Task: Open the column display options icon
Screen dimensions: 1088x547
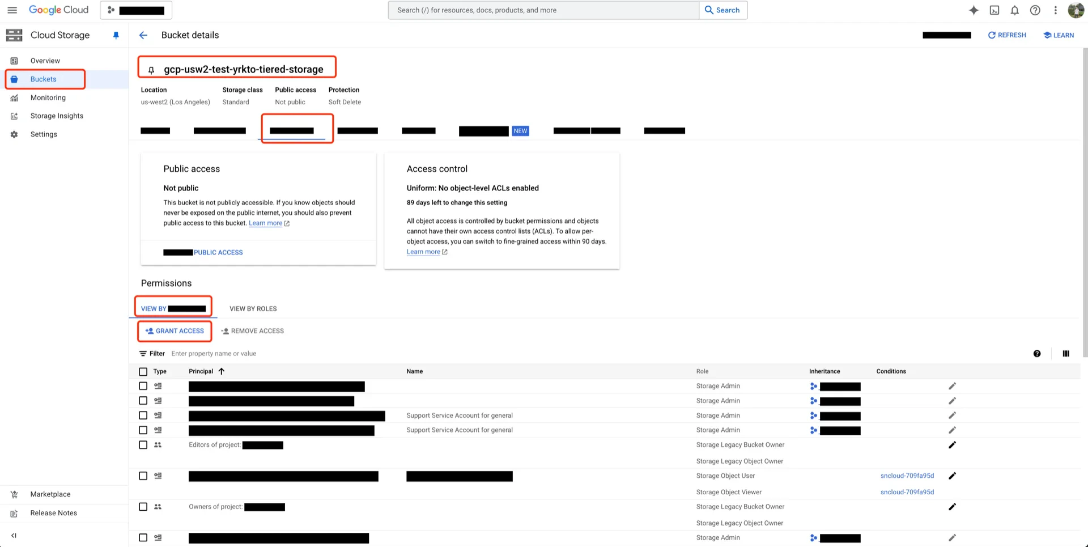Action: pos(1066,354)
